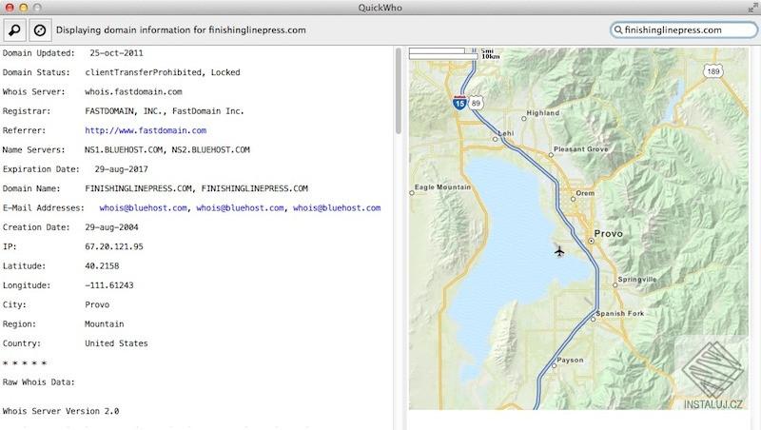Image resolution: width=761 pixels, height=430 pixels.
Task: Click the magnifier icon inside search field
Action: 618,30
